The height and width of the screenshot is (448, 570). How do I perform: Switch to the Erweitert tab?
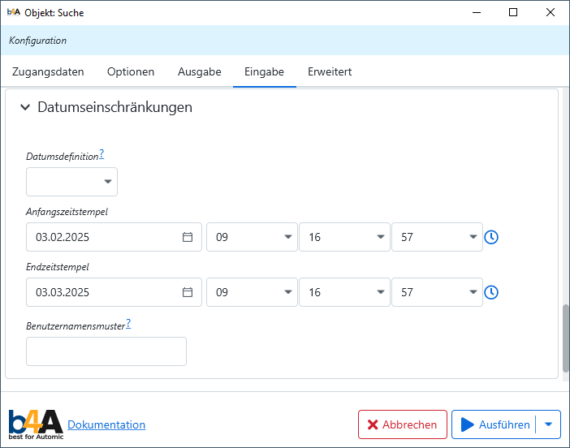click(330, 71)
